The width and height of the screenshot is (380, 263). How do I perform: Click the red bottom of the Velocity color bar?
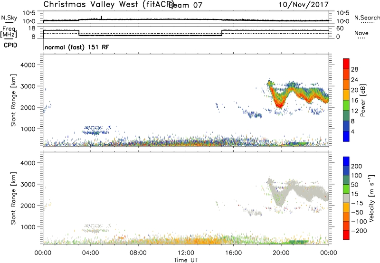tap(346, 235)
